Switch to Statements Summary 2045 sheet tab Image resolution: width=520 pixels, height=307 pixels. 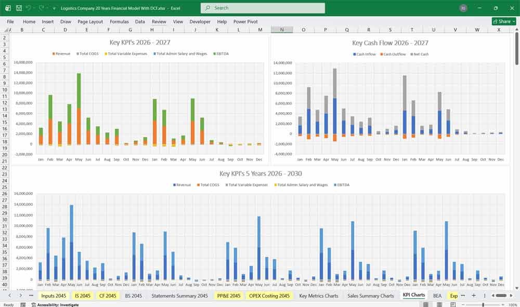[x=179, y=296]
